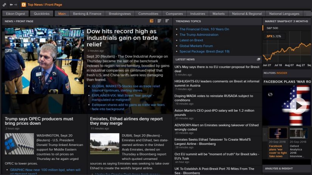Go back with the left arrow

pyautogui.click(x=11, y=5)
